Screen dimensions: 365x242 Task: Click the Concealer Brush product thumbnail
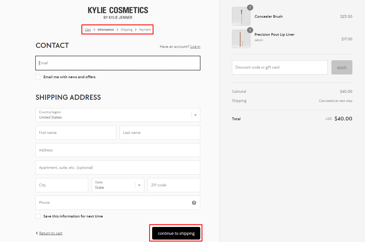[x=241, y=16]
